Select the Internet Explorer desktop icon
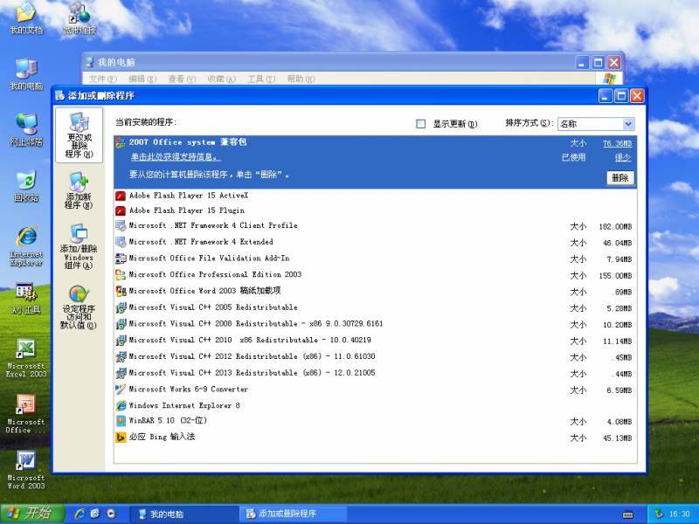This screenshot has height=524, width=699. pos(26,245)
